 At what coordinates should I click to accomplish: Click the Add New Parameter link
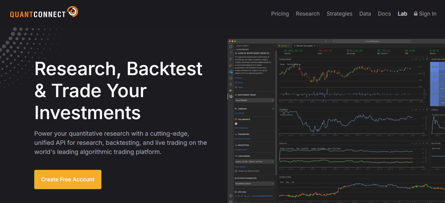[x=243, y=139]
